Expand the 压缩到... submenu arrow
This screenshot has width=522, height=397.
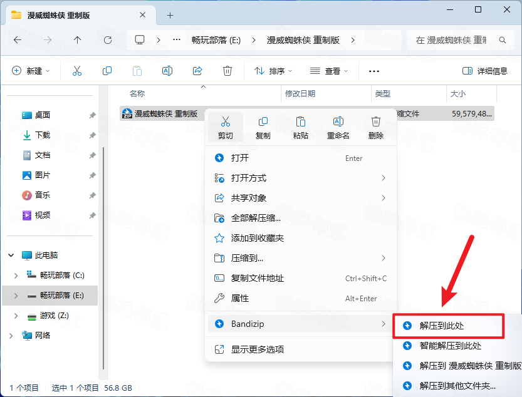(x=384, y=258)
